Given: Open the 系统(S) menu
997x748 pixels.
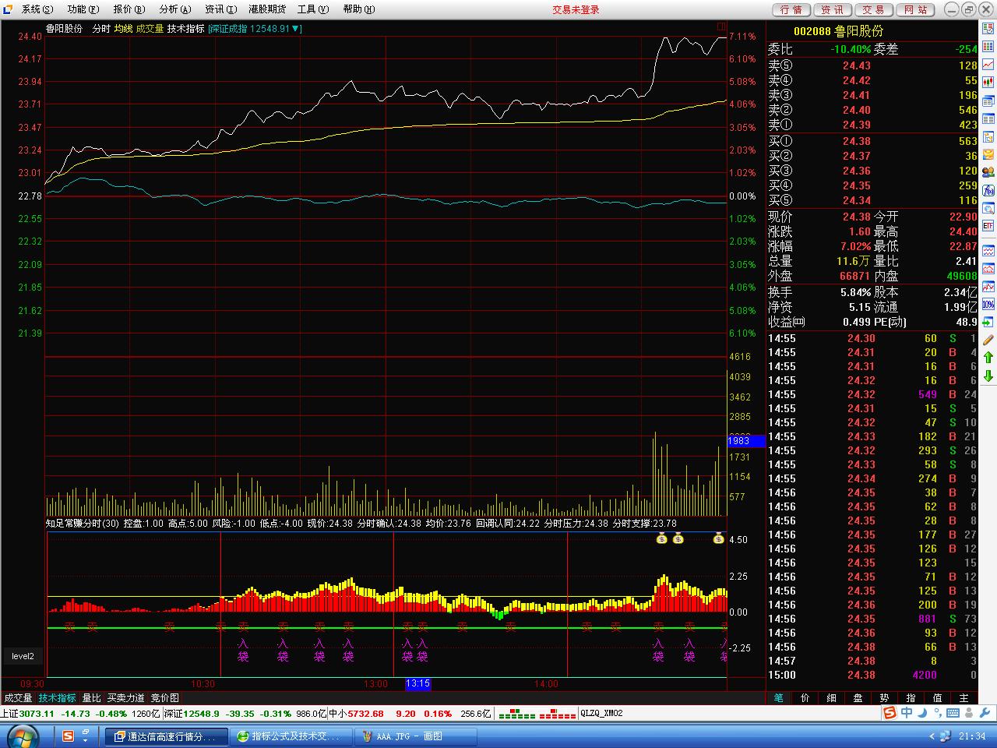Looking at the screenshot, I should tap(37, 9).
